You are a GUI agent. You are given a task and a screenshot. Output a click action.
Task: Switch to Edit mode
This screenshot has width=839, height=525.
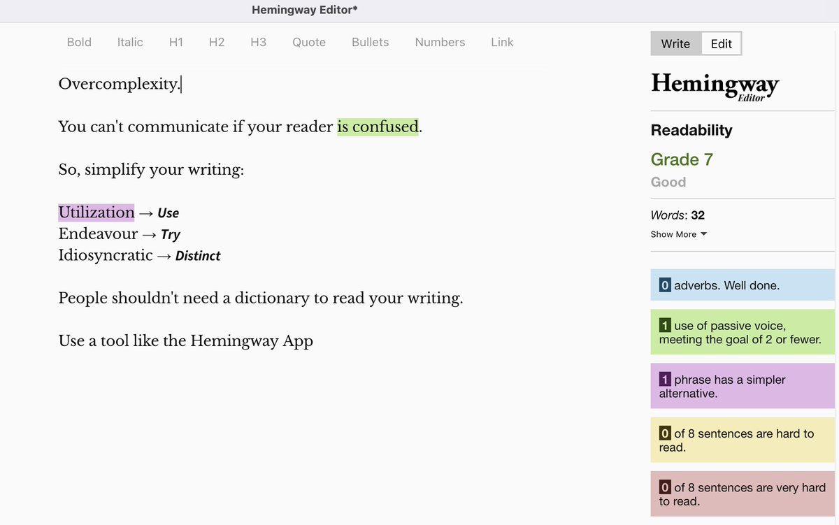[x=721, y=43]
